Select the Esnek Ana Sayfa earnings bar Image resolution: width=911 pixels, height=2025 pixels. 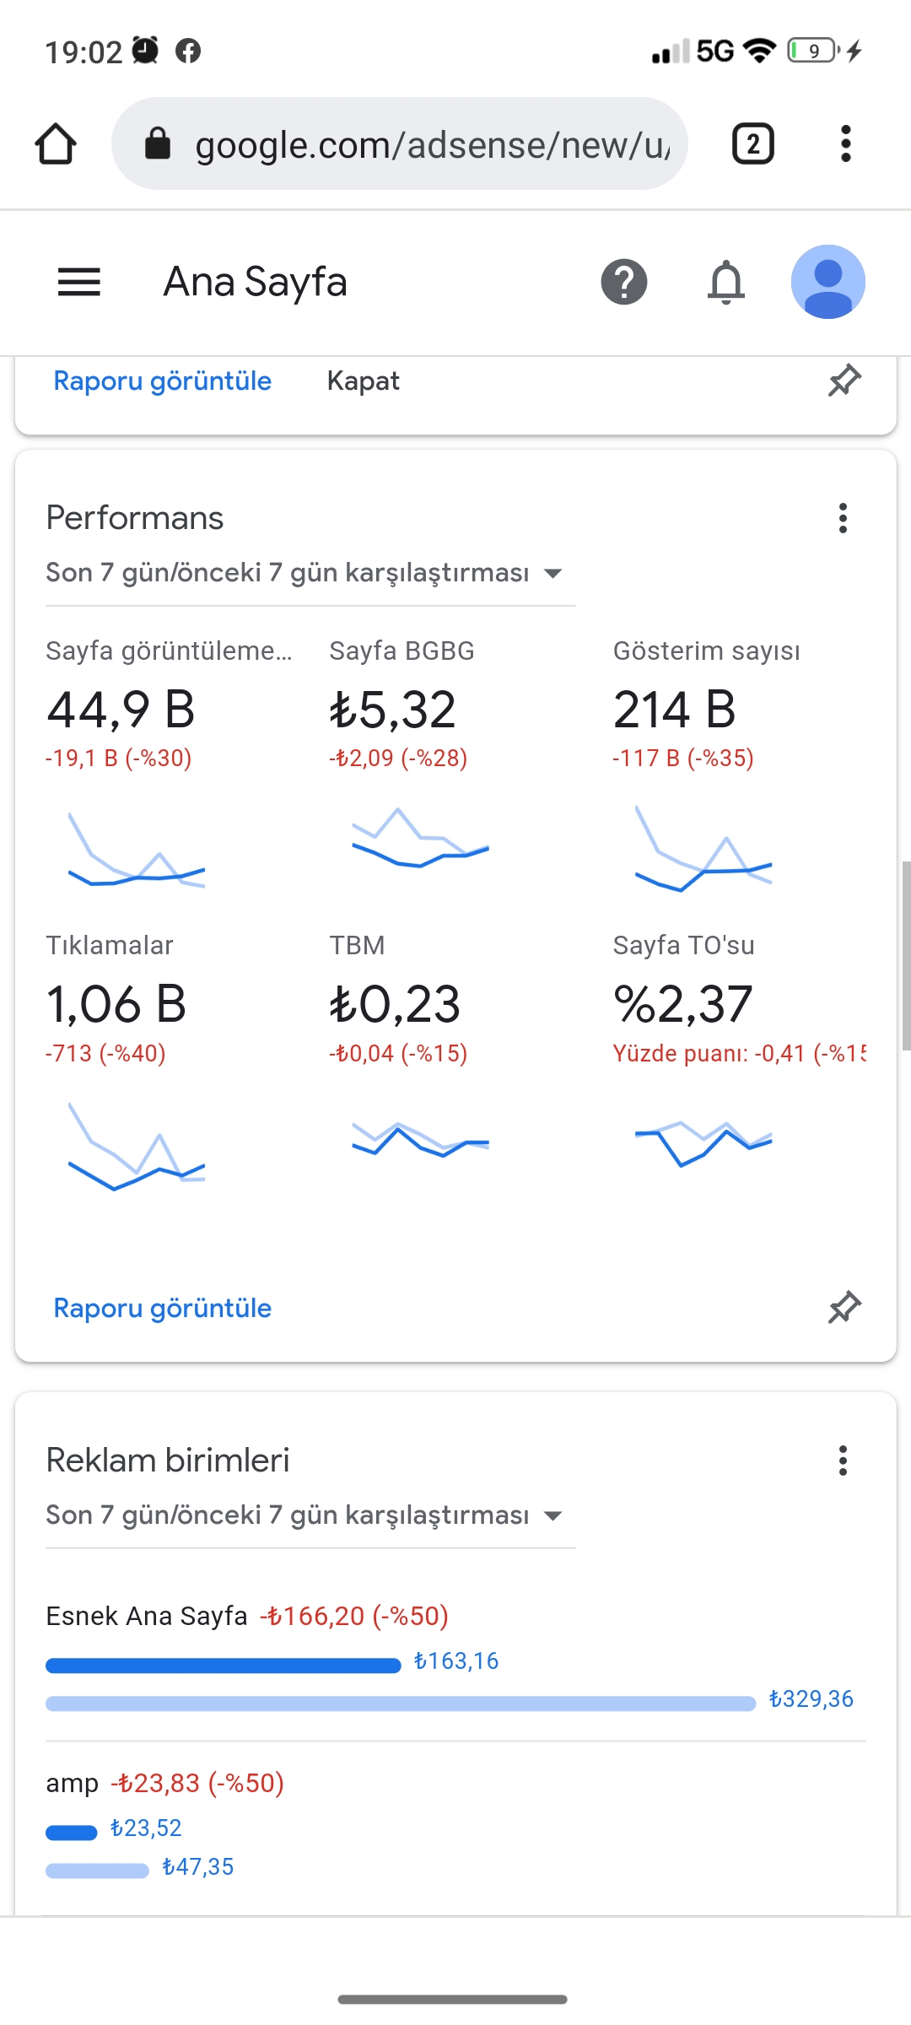click(x=224, y=1665)
